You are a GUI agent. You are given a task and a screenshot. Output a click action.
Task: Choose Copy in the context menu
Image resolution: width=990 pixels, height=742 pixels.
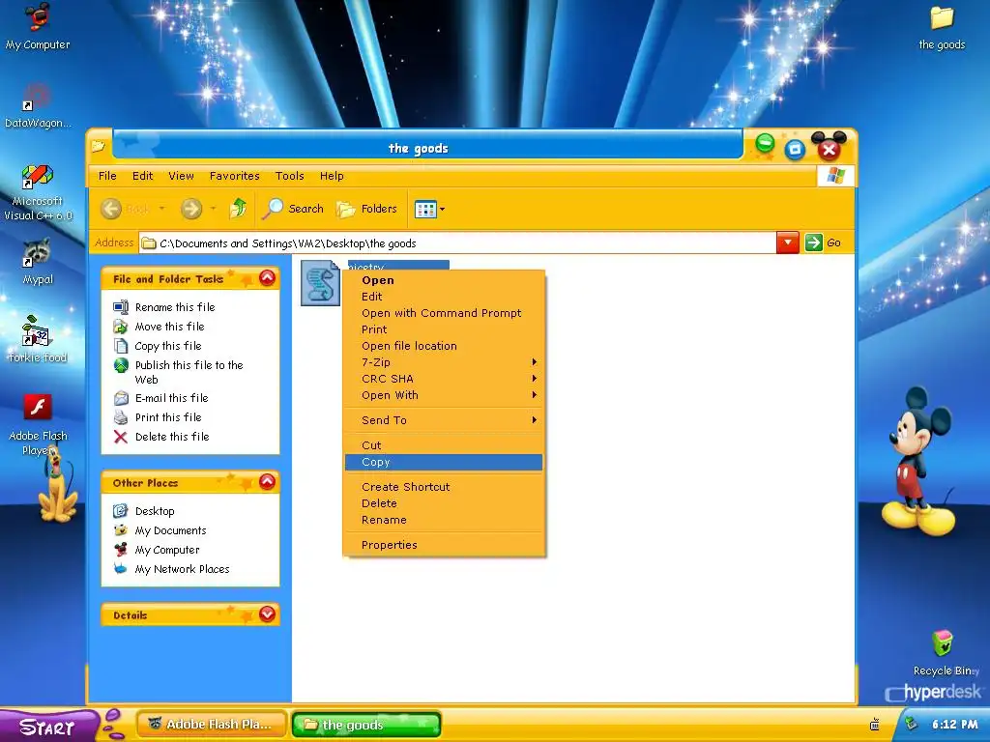tap(444, 462)
